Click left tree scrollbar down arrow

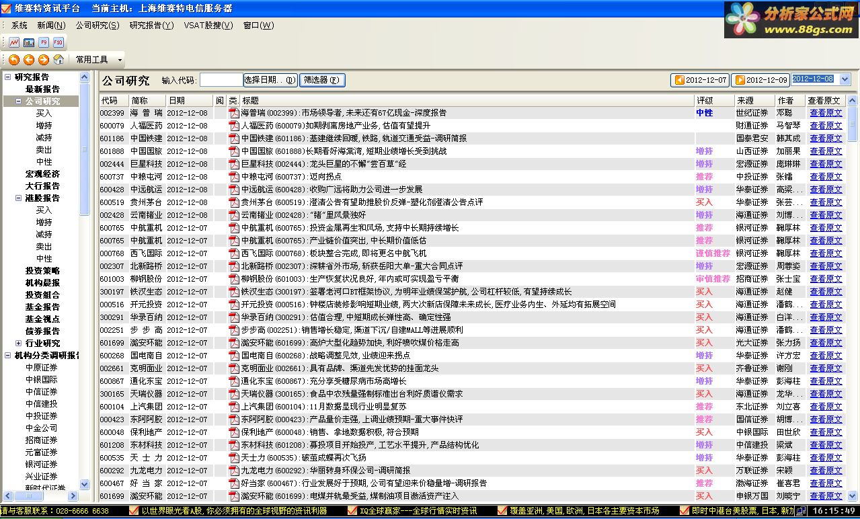[x=85, y=484]
